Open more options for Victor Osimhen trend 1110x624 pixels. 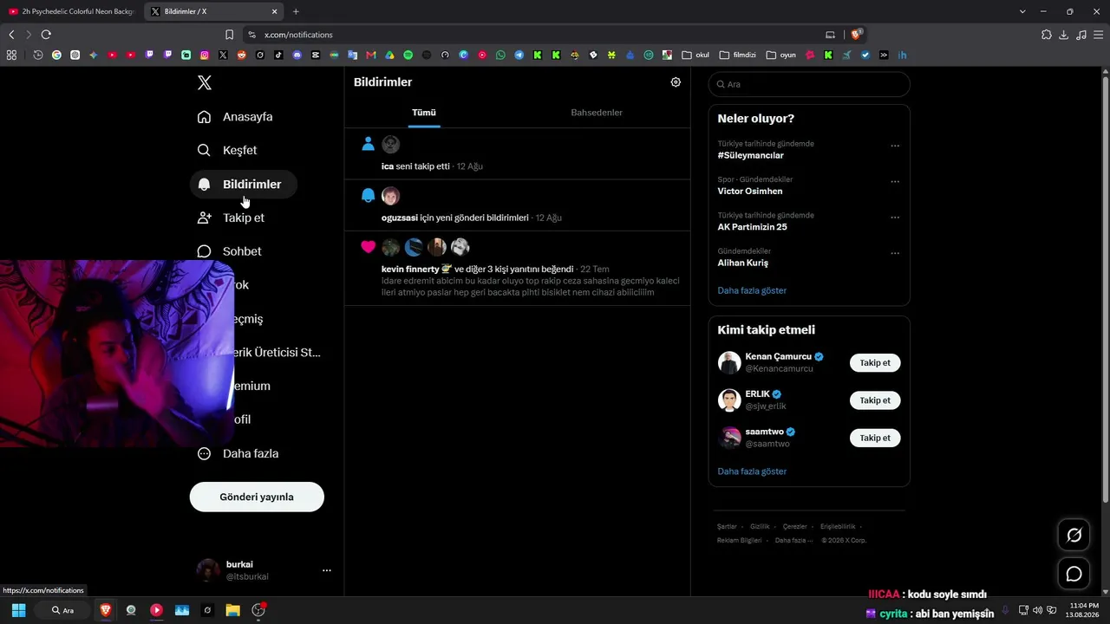tap(895, 182)
